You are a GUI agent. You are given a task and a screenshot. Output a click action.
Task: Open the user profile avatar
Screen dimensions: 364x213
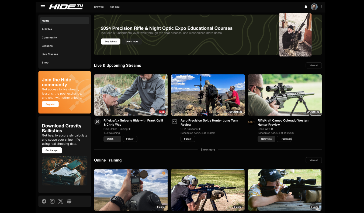coord(314,7)
